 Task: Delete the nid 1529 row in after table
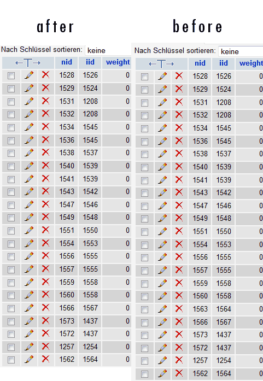45,88
